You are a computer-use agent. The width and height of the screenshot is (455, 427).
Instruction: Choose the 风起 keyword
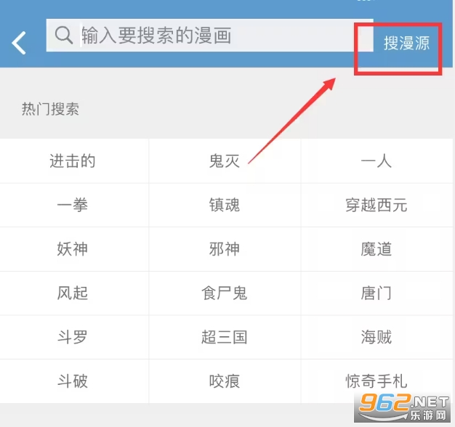(x=72, y=293)
